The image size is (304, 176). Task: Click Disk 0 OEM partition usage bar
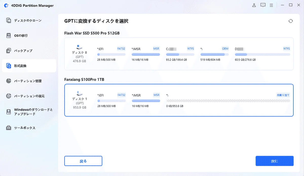tap(215, 54)
